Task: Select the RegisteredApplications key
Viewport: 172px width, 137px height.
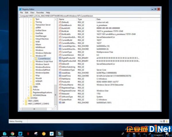Action: click(42, 93)
